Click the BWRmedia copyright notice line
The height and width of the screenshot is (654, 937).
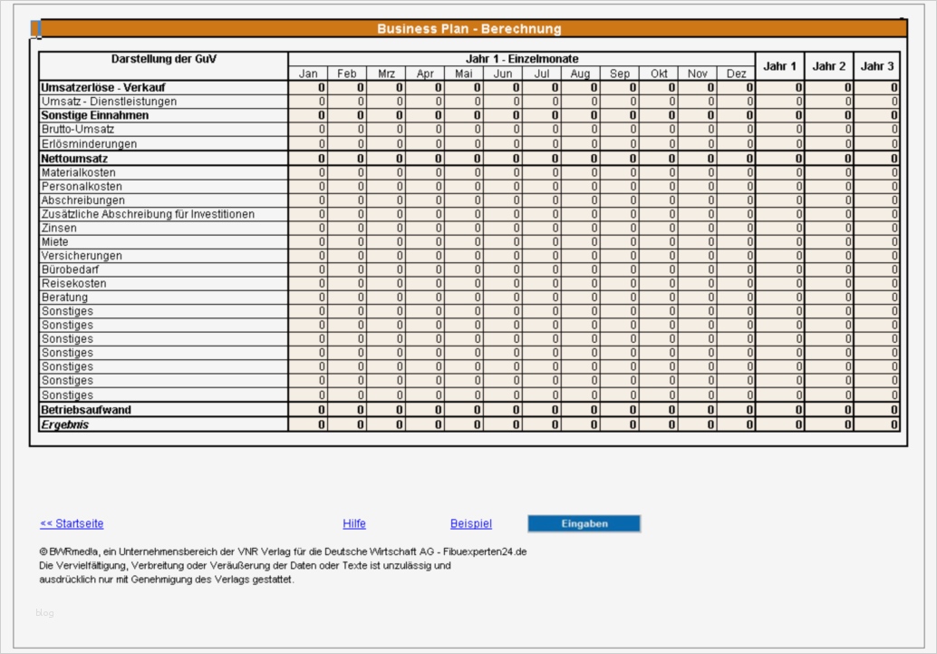(x=283, y=552)
